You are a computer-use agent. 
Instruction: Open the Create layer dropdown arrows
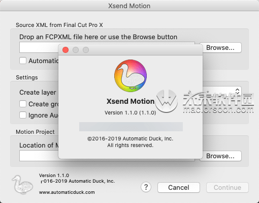point(238,91)
